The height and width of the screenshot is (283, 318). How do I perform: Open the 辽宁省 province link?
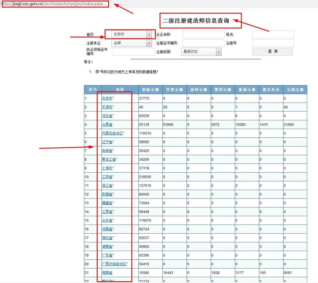tap(107, 142)
